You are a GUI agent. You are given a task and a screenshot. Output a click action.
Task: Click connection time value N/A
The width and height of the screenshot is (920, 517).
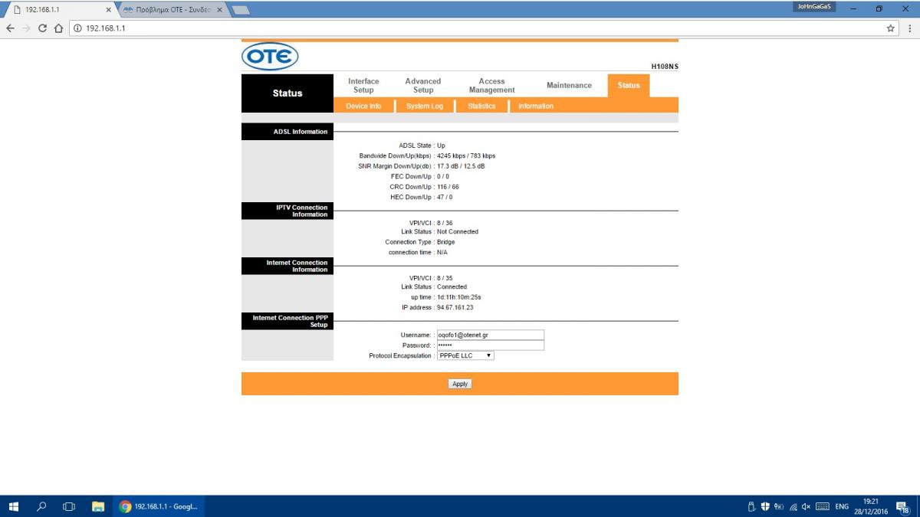[x=443, y=252]
